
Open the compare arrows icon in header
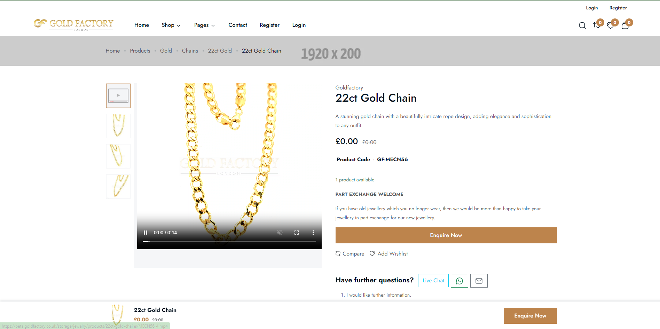click(x=596, y=25)
